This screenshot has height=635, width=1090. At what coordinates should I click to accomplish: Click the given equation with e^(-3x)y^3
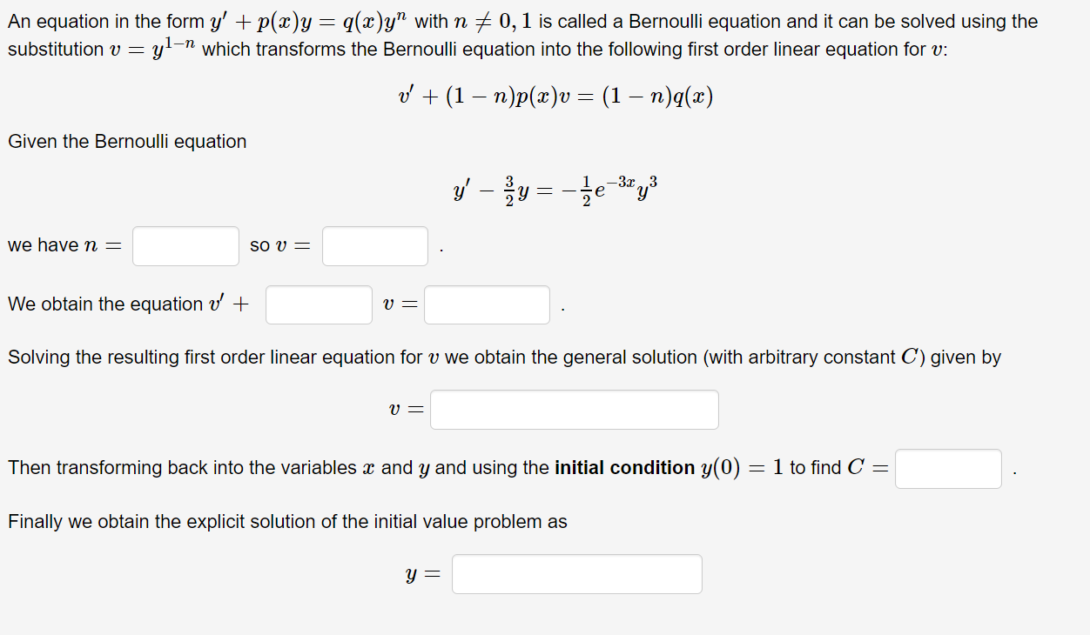[x=555, y=188]
